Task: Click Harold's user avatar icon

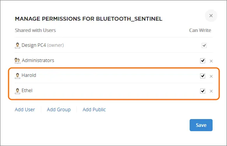Action: pos(18,76)
